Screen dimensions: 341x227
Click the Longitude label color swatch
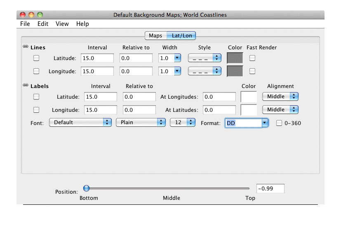[249, 110]
